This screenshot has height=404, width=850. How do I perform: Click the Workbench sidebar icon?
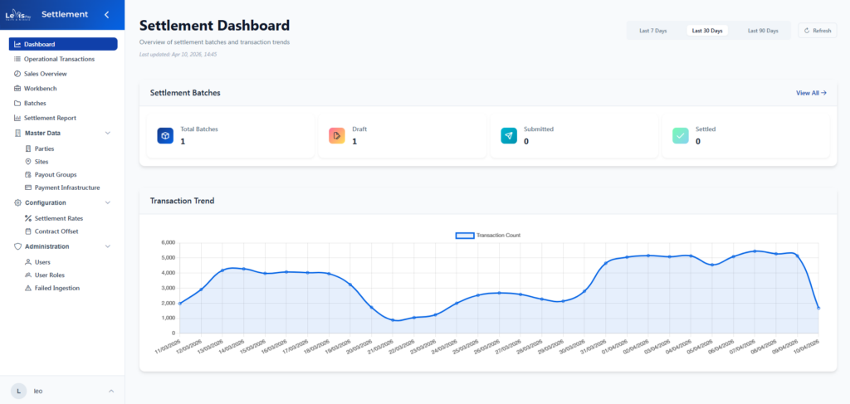pyautogui.click(x=17, y=88)
